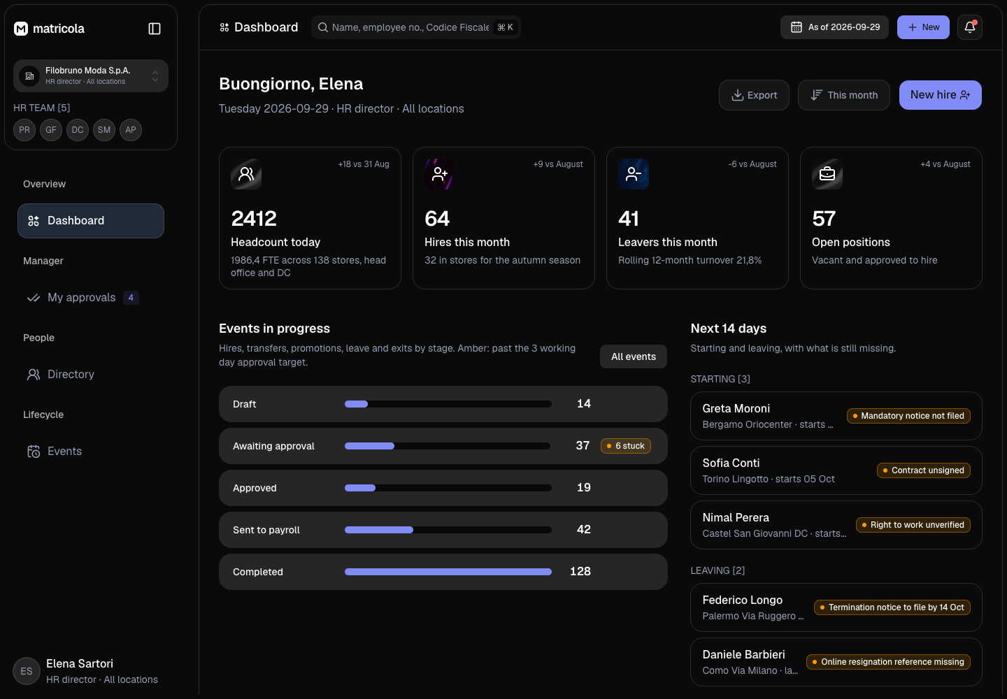Click the company building icon
Image resolution: width=1007 pixels, height=699 pixels.
(x=29, y=76)
